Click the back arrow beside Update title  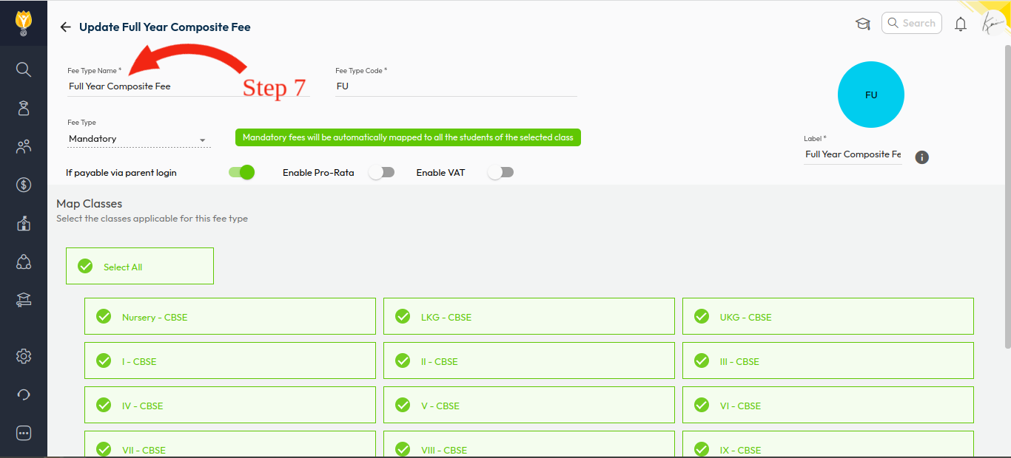[x=65, y=27]
